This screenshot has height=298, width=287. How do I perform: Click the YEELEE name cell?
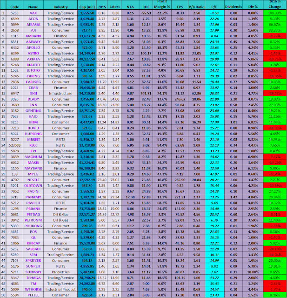(x=33, y=295)
